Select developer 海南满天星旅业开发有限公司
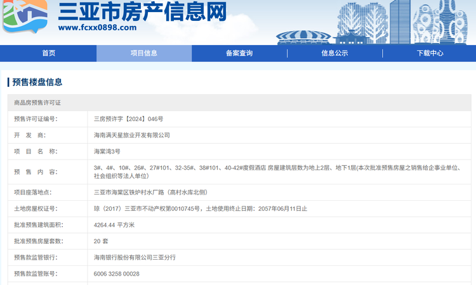 point(132,136)
